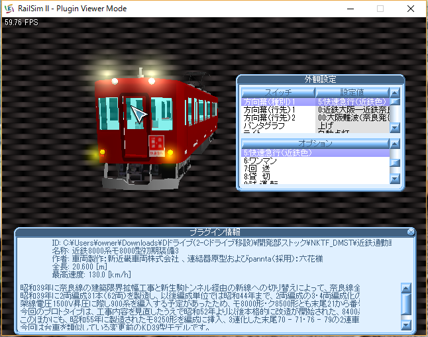Click the train's 快速急行 destination sign

(x=156, y=146)
